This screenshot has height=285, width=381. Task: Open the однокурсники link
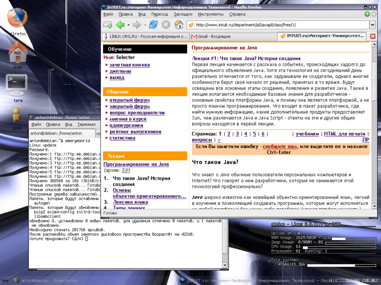click(x=126, y=125)
